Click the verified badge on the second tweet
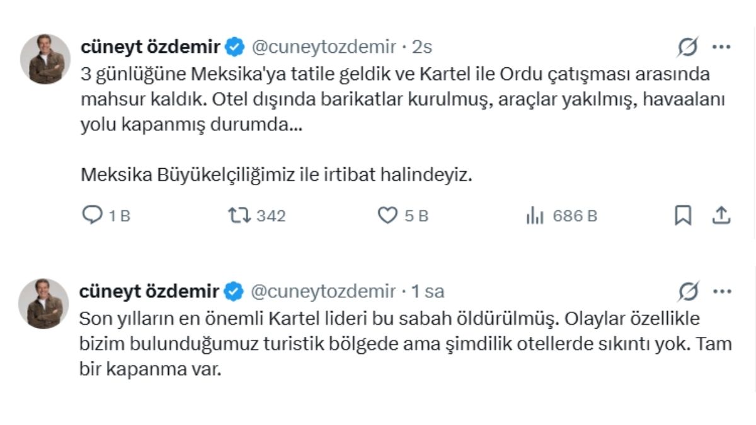The height and width of the screenshot is (425, 756). point(234,292)
